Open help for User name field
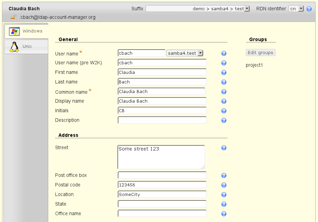This screenshot has height=222, width=318. [x=224, y=53]
